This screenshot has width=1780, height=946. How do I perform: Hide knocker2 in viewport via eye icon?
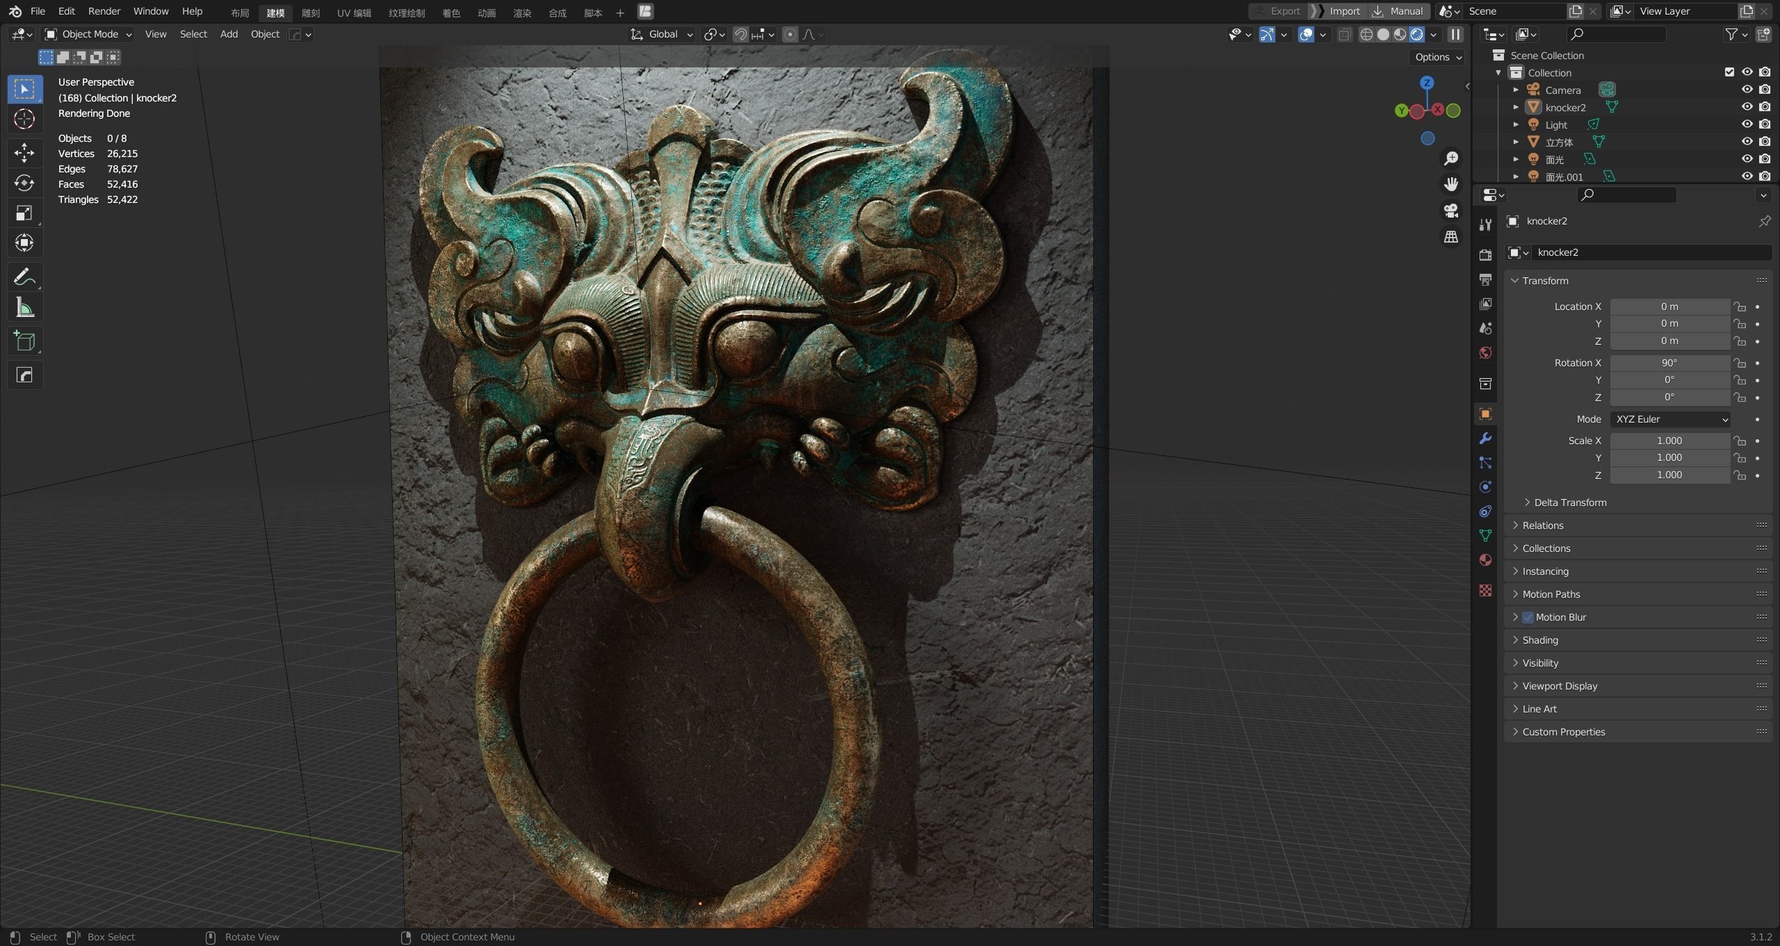(1747, 106)
